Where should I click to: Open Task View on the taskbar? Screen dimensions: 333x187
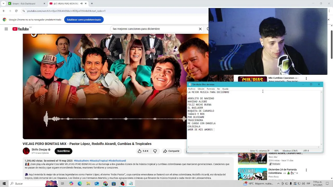coord(62,184)
